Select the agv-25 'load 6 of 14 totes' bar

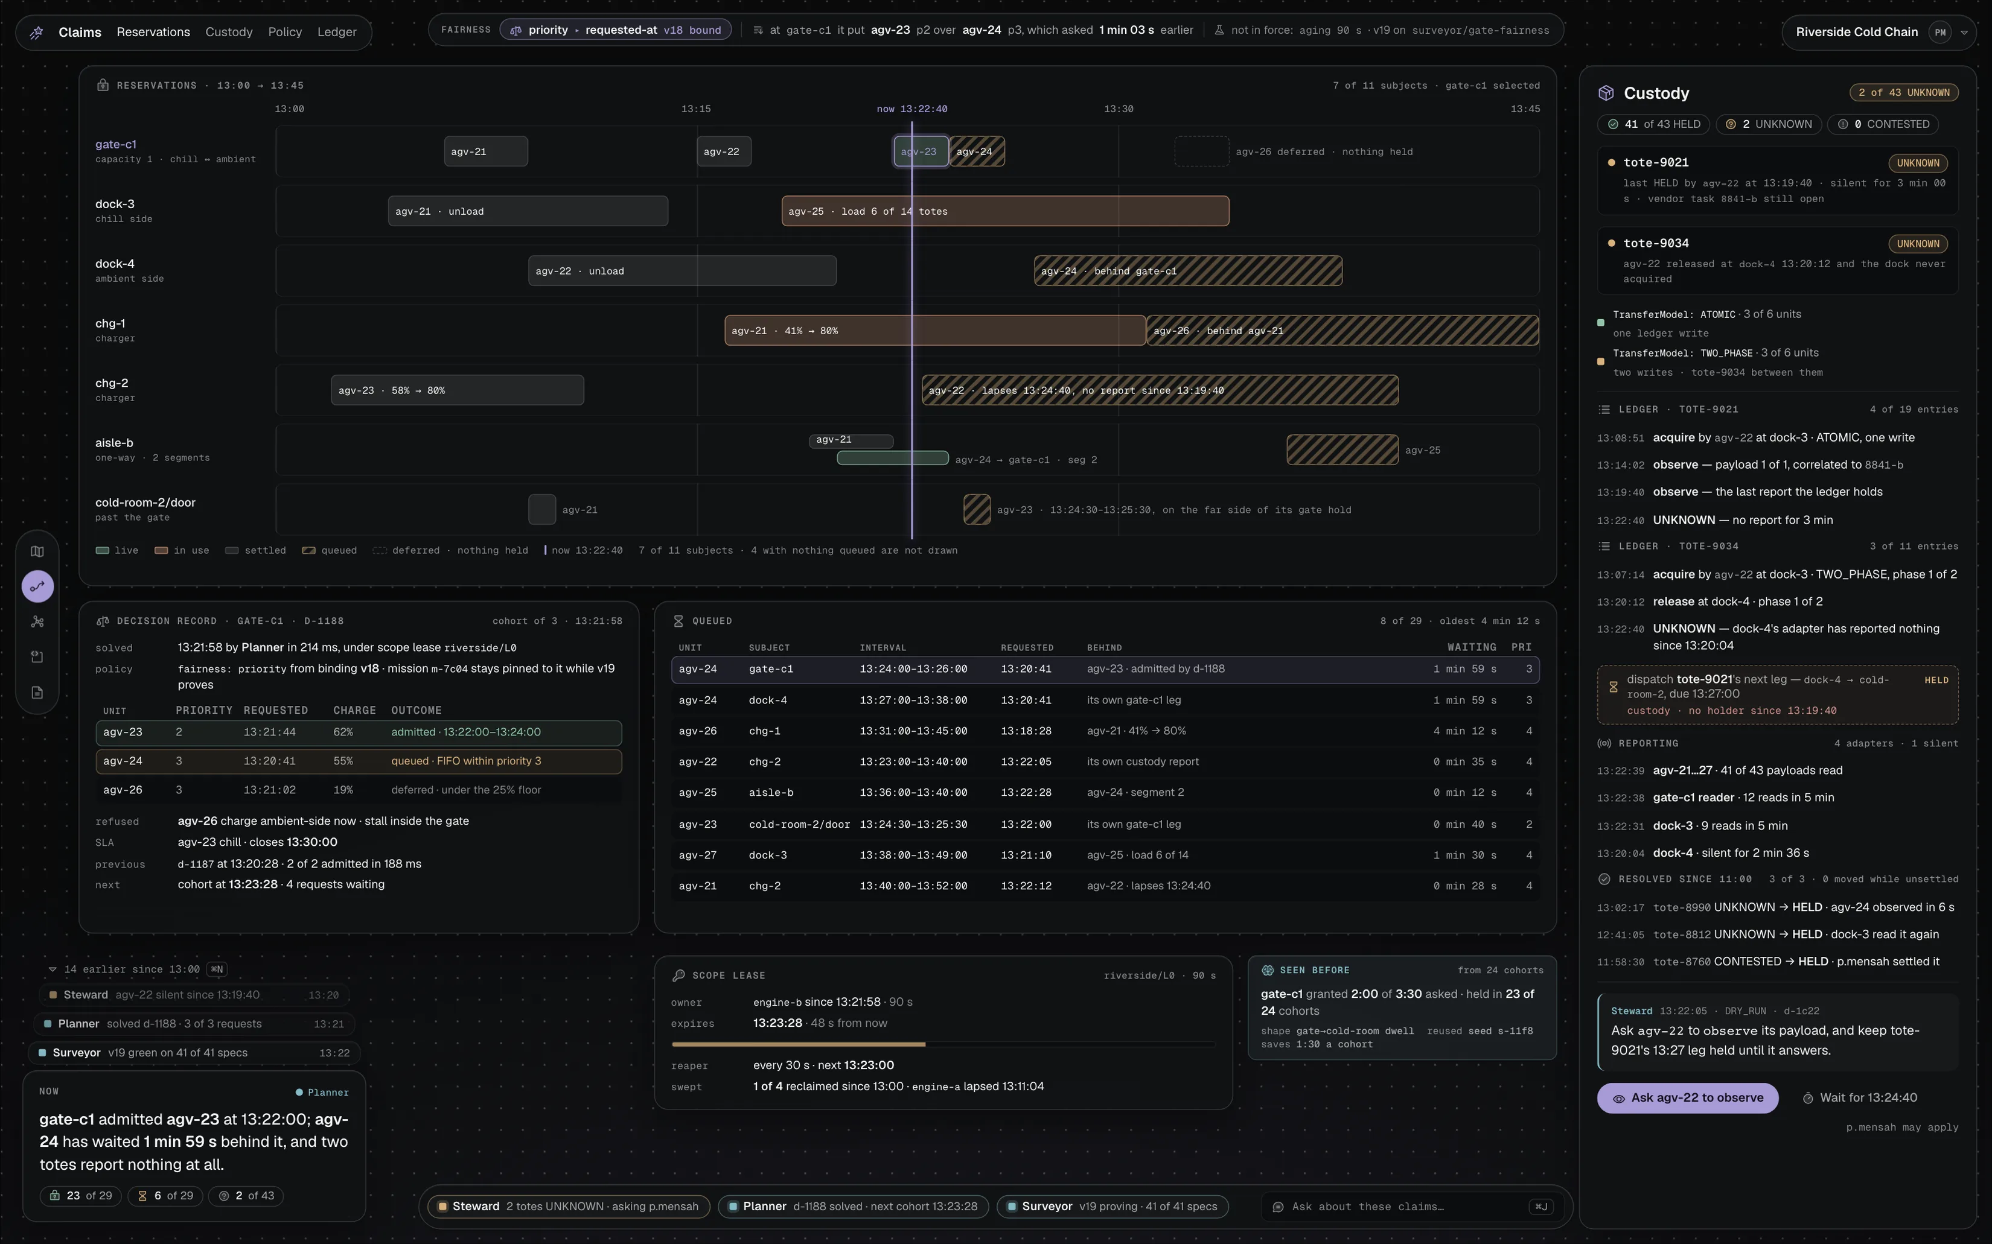tap(1005, 211)
